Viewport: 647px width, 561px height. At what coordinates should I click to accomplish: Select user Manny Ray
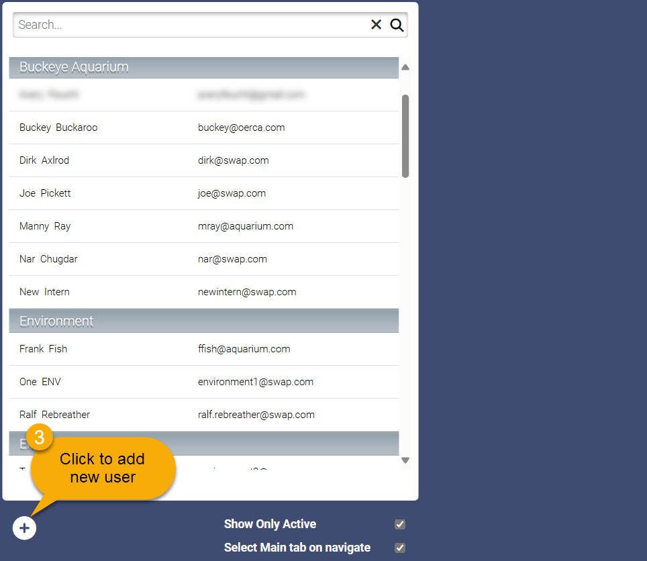204,226
